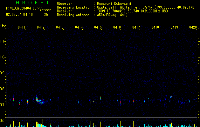Click the meteor label
This screenshot has height=127, width=200.
pyautogui.click(x=45, y=10)
